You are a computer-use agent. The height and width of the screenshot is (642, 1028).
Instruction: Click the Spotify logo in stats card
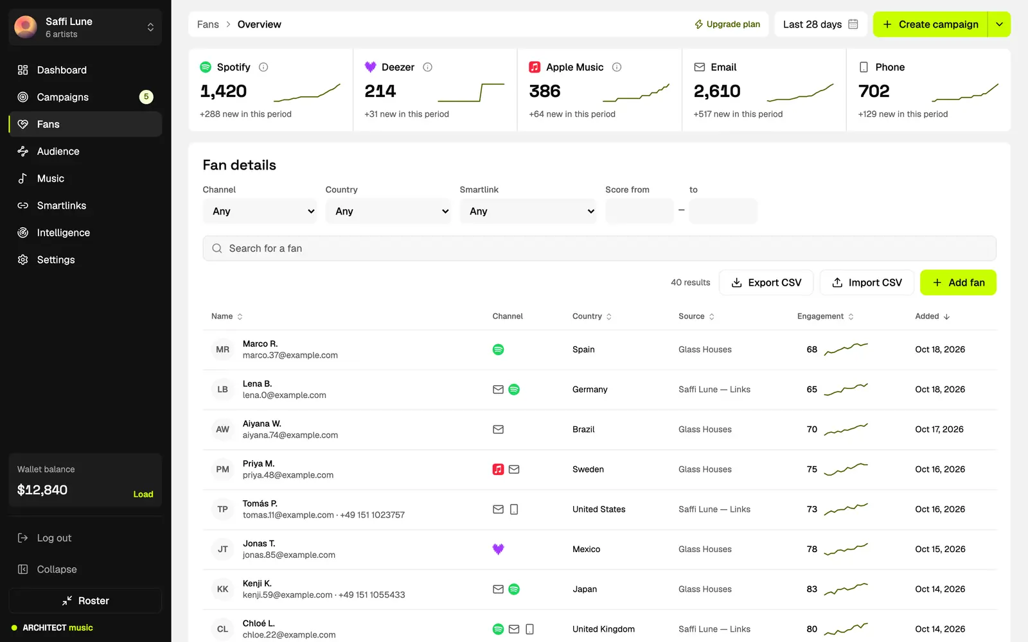206,67
